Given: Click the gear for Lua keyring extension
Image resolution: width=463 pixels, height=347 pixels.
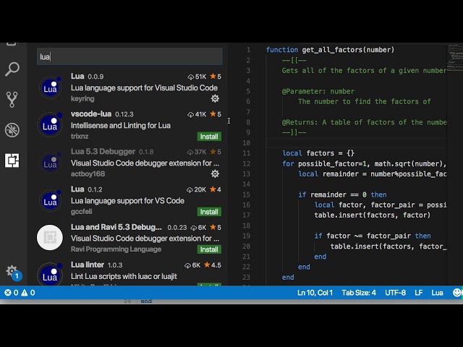Looking at the screenshot, I should coord(215,98).
